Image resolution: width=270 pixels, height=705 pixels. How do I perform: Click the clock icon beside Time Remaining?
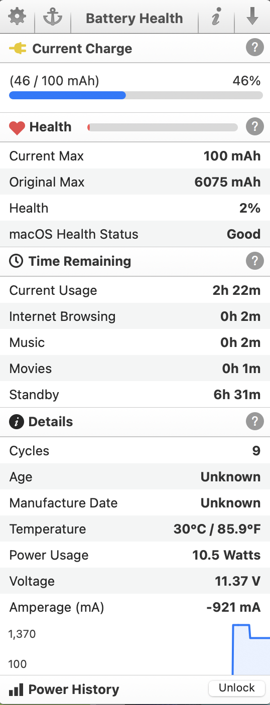tap(16, 261)
